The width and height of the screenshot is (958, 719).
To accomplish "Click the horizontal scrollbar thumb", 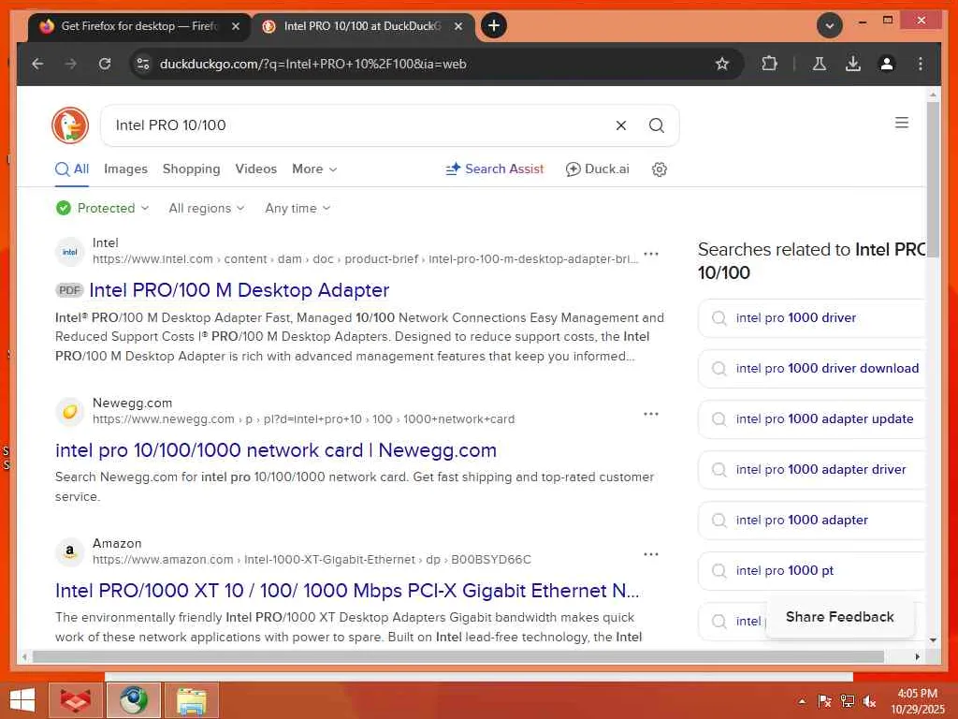I will [x=458, y=657].
